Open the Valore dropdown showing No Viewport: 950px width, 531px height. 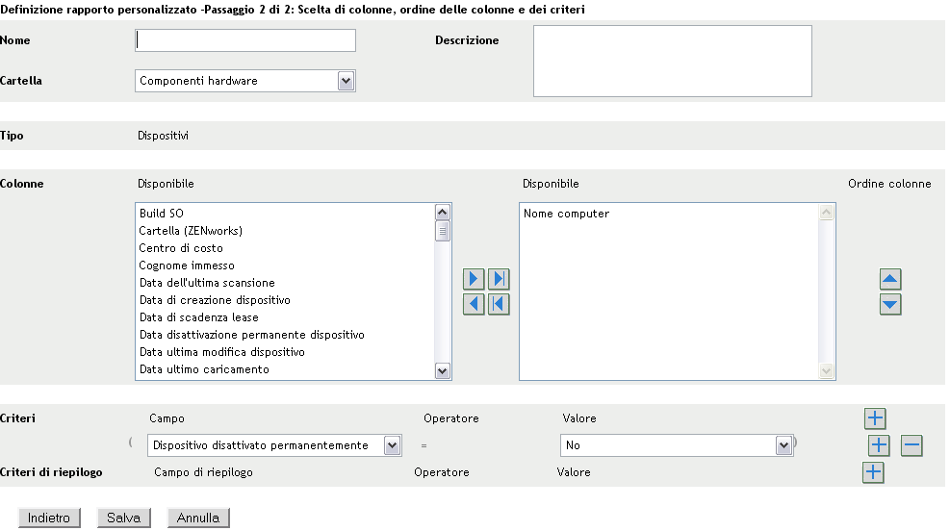(783, 445)
